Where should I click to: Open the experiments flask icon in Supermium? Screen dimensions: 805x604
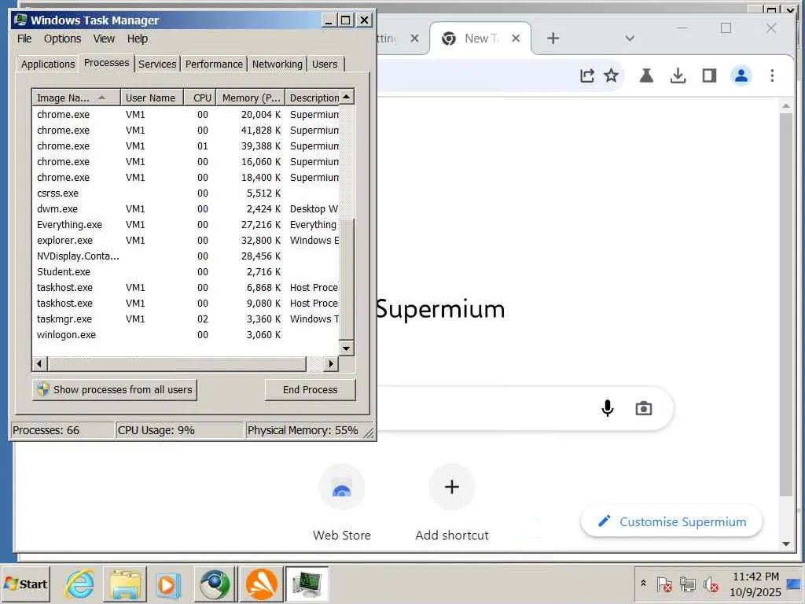point(646,76)
